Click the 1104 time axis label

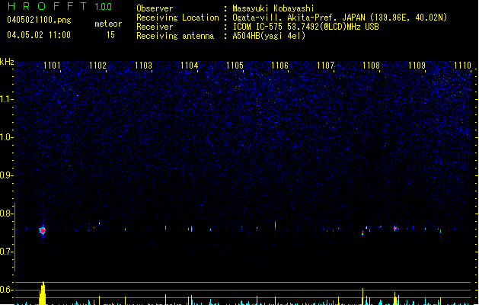pos(189,66)
